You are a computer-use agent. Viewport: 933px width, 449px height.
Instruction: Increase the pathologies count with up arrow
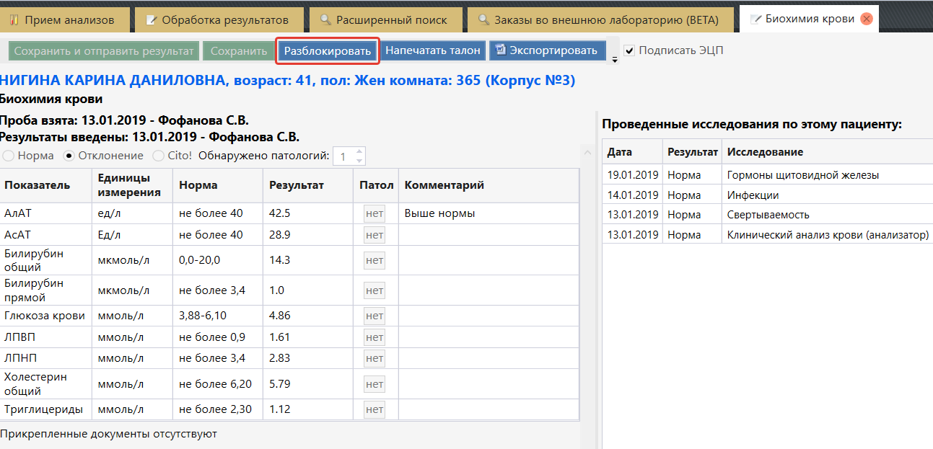click(x=359, y=151)
